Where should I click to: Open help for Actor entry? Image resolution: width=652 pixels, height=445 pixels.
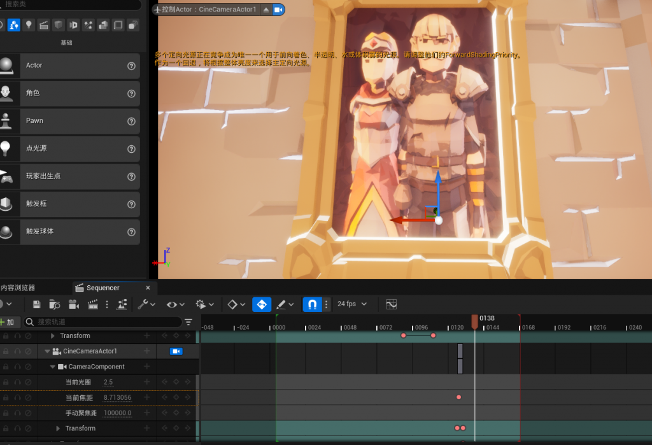(131, 66)
